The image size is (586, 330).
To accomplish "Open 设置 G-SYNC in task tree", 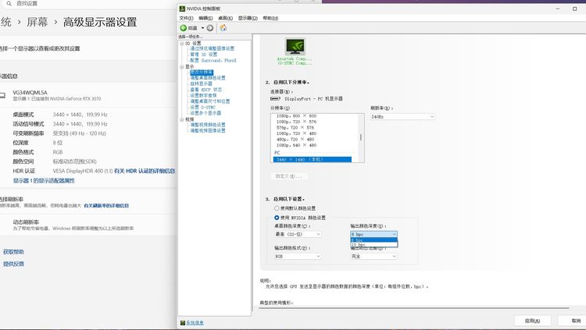I will coord(202,107).
